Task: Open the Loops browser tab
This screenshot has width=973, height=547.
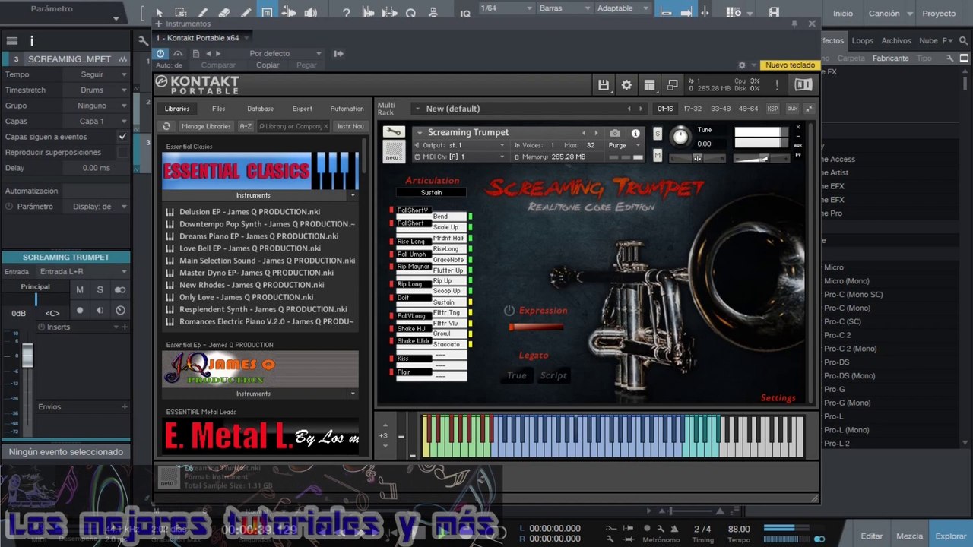Action: [863, 41]
